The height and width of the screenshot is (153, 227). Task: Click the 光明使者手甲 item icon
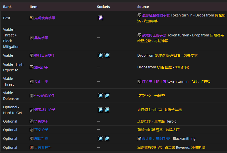pos(31,18)
